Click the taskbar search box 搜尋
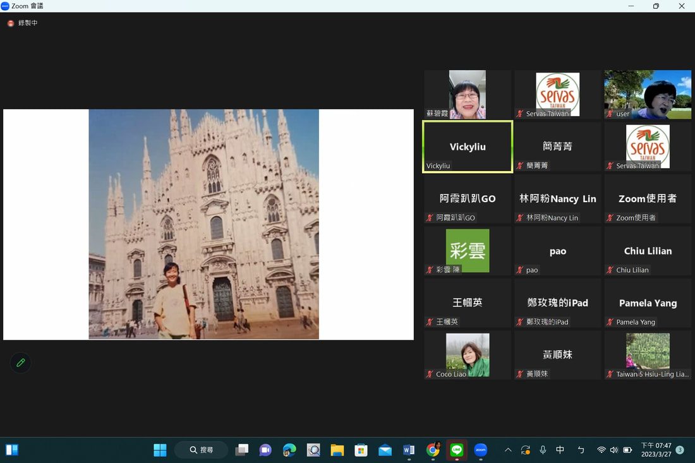 pyautogui.click(x=201, y=450)
